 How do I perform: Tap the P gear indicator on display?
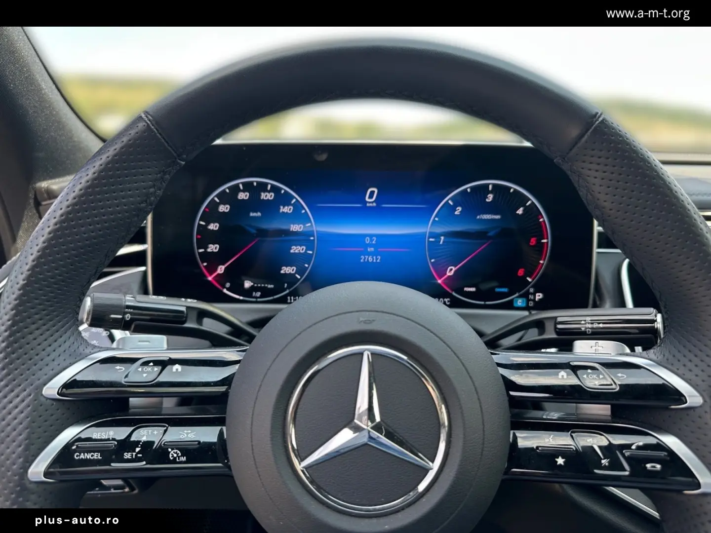pos(539,297)
